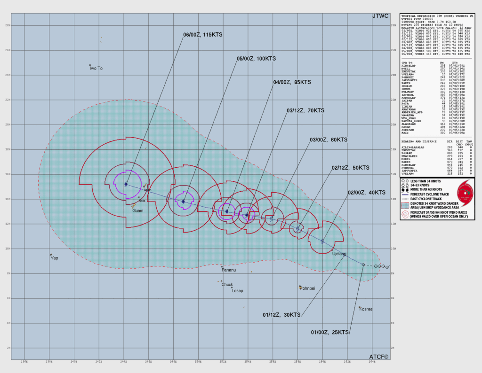Click the wind danger area legend swatch
Screen dimensions: 482x373
click(405, 205)
